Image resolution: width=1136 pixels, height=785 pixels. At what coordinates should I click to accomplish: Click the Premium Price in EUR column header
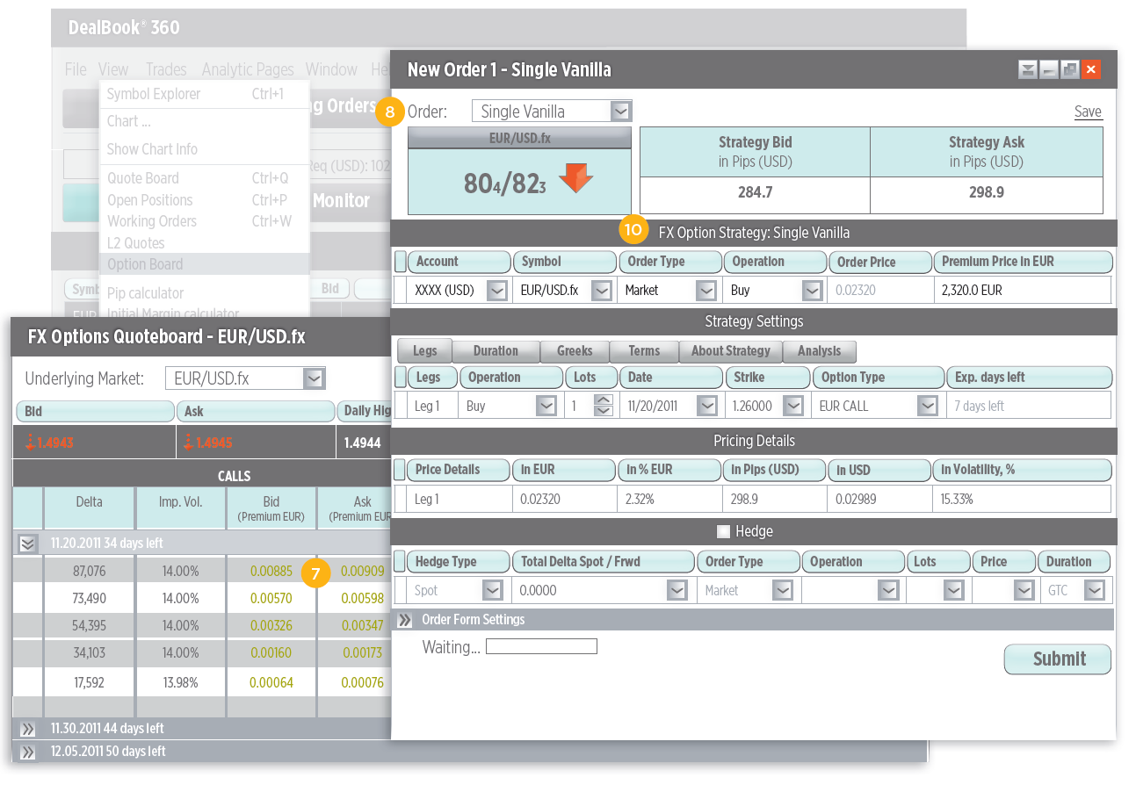(x=1024, y=262)
